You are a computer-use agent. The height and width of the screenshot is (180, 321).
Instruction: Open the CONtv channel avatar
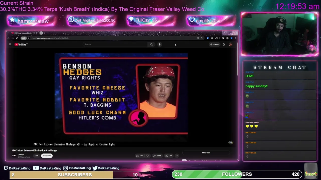pyautogui.click(x=14, y=155)
